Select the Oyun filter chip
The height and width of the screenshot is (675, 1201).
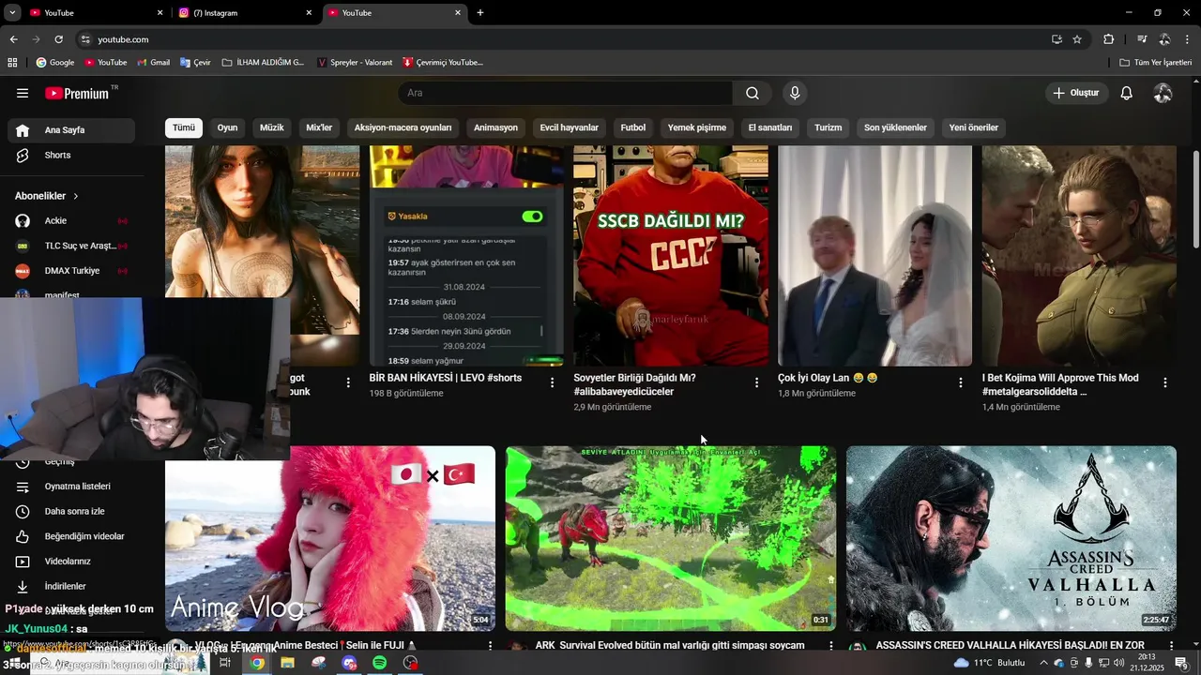[227, 127]
